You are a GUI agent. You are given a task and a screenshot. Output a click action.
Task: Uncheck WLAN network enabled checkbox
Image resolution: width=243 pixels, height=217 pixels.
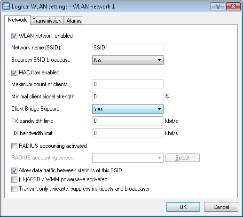(x=14, y=36)
